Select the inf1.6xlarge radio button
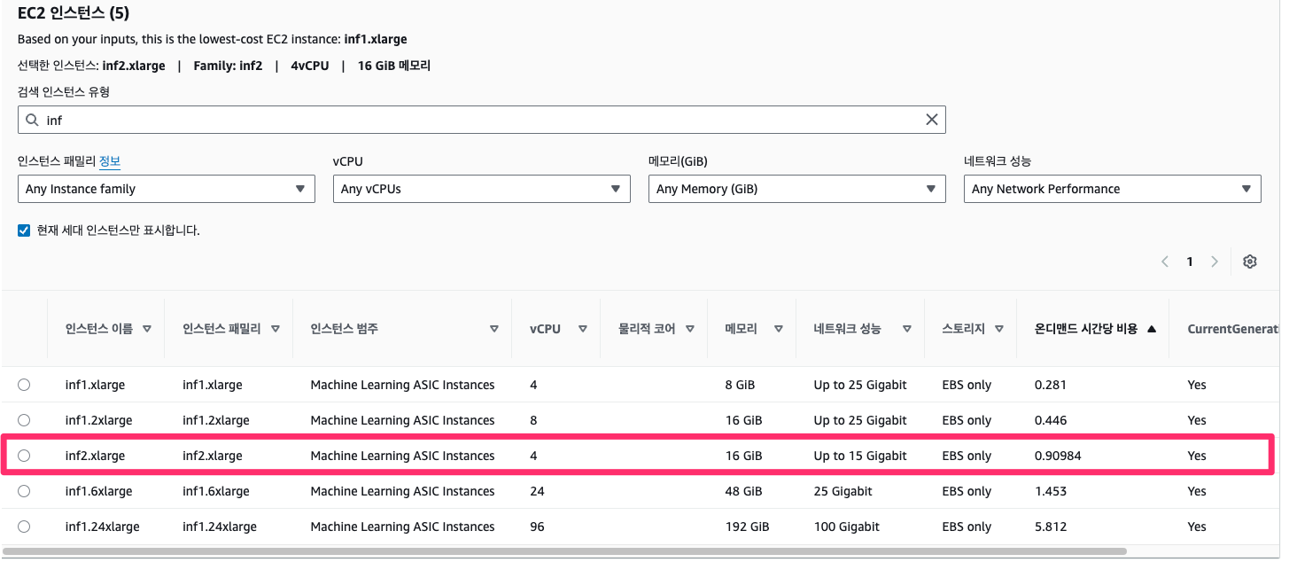Screen dimensions: 1289x562 click(x=24, y=491)
